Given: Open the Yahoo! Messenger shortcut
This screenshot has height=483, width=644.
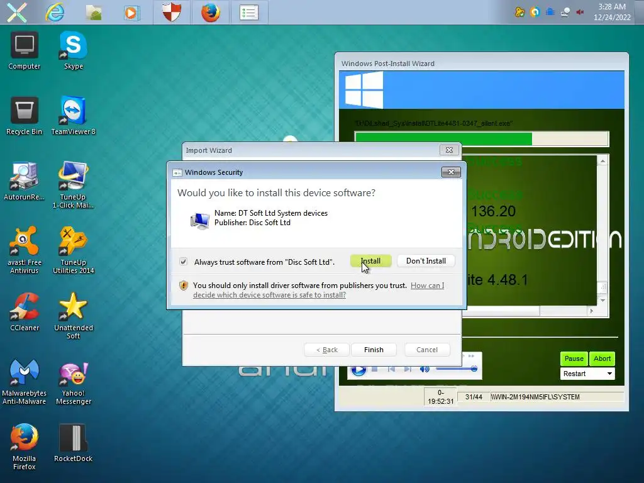Looking at the screenshot, I should [73, 382].
